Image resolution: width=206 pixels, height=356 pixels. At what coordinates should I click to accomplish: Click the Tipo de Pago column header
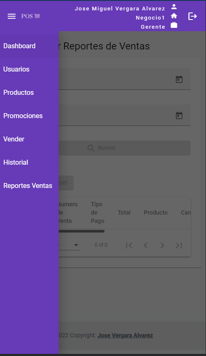click(x=98, y=213)
